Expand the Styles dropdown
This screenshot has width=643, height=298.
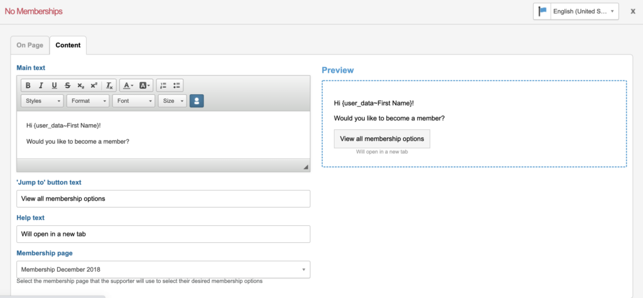[43, 100]
